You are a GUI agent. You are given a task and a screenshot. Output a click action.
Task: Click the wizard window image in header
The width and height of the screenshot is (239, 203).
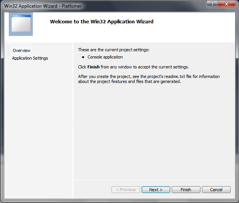[x=21, y=24]
